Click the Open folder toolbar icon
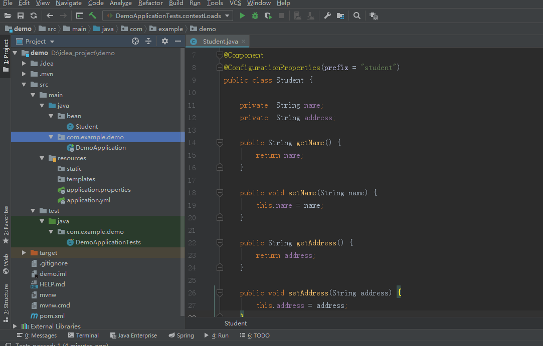The image size is (543, 346). pyautogui.click(x=8, y=16)
